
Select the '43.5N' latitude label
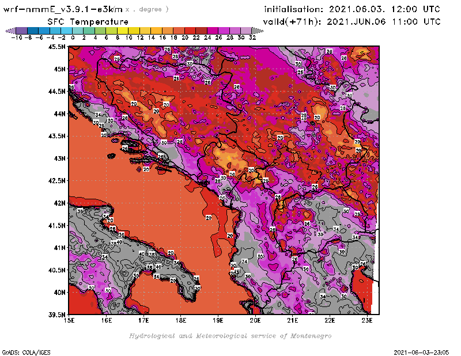point(56,136)
